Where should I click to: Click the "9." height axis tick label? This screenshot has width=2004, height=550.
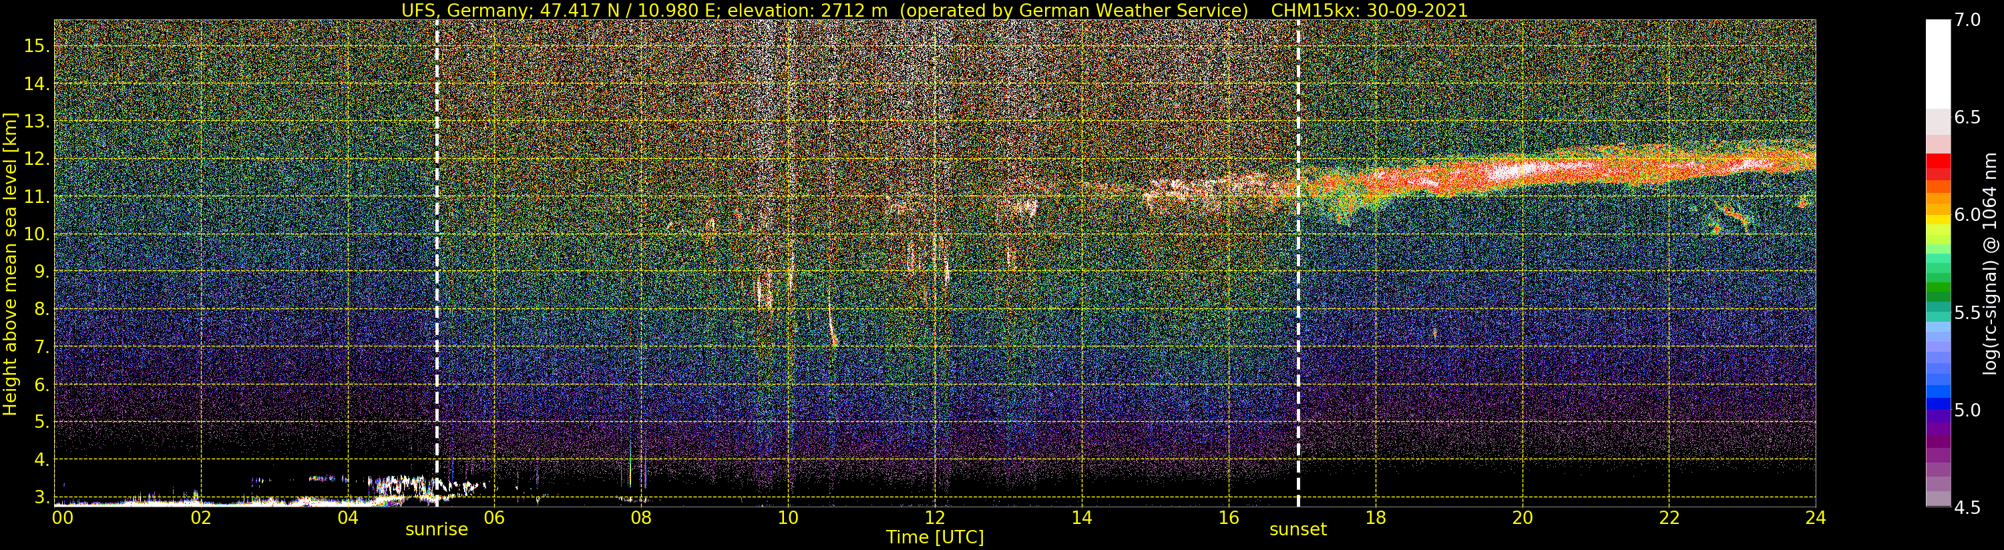[x=42, y=272]
